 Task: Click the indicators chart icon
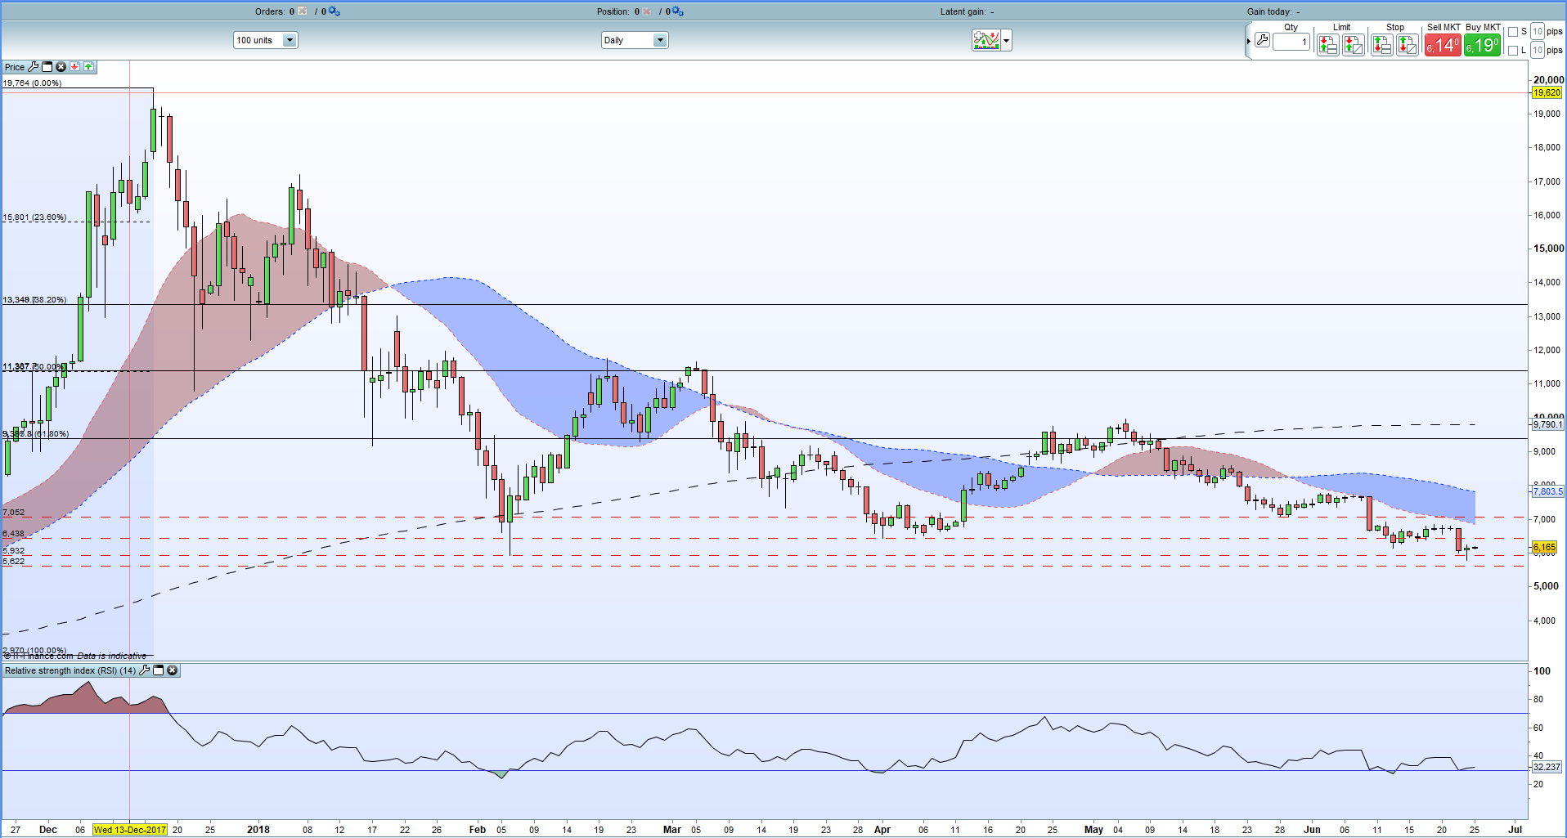(986, 40)
